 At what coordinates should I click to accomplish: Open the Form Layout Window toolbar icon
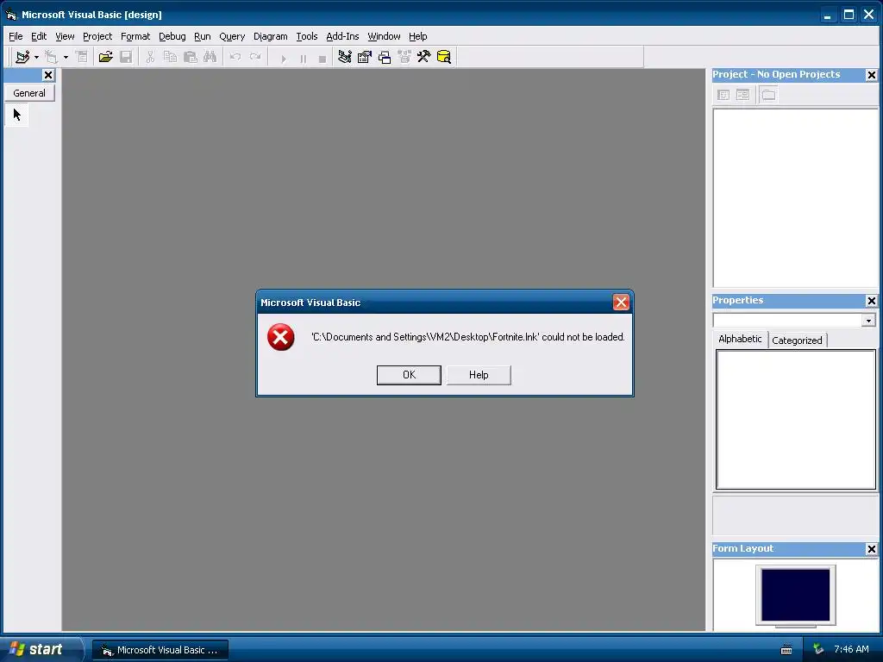click(385, 57)
